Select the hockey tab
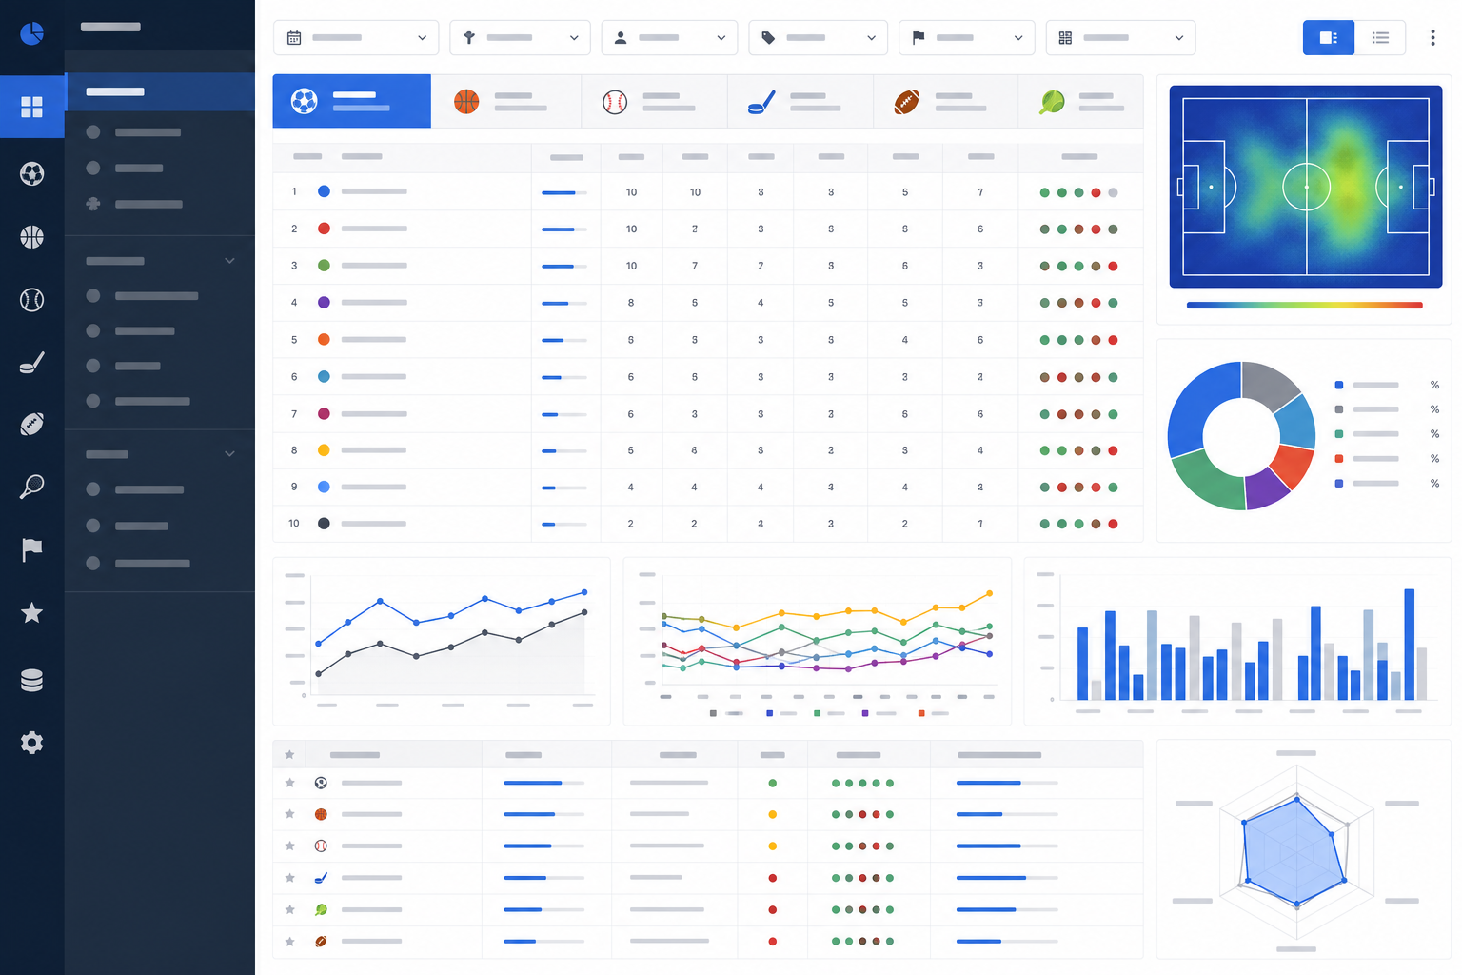 (x=800, y=101)
